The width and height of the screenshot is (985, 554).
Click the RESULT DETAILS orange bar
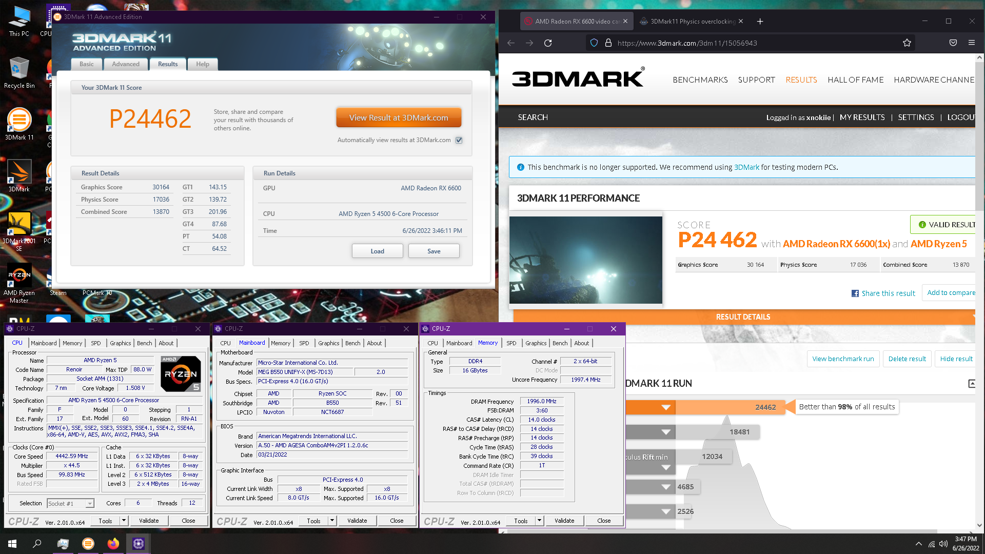(x=743, y=317)
